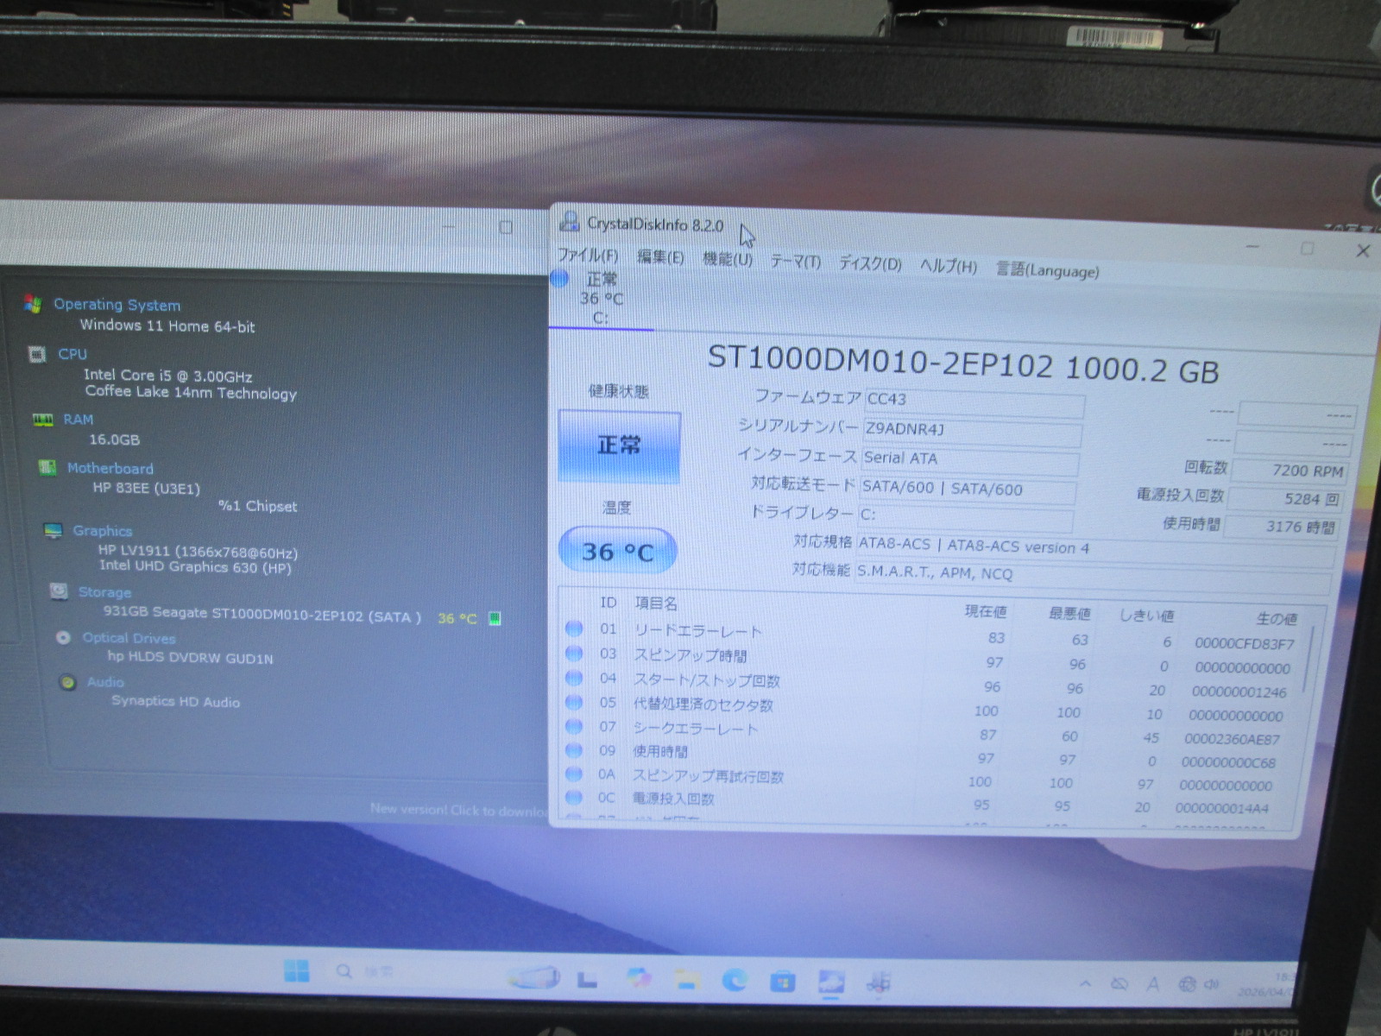This screenshot has width=1381, height=1036.
Task: Click the New version download link
Action: click(457, 810)
